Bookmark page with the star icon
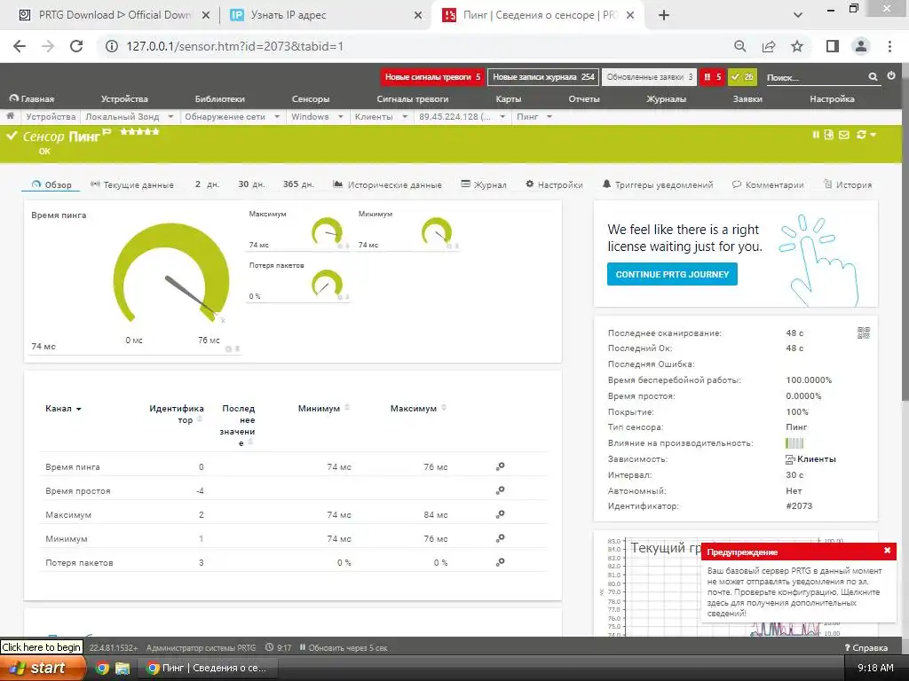Viewport: 909px width, 681px height. [797, 46]
